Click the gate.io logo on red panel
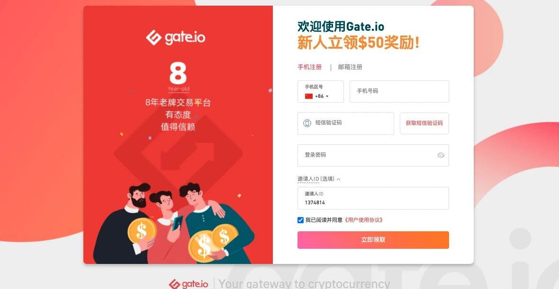This screenshot has width=559, height=289. tap(175, 37)
